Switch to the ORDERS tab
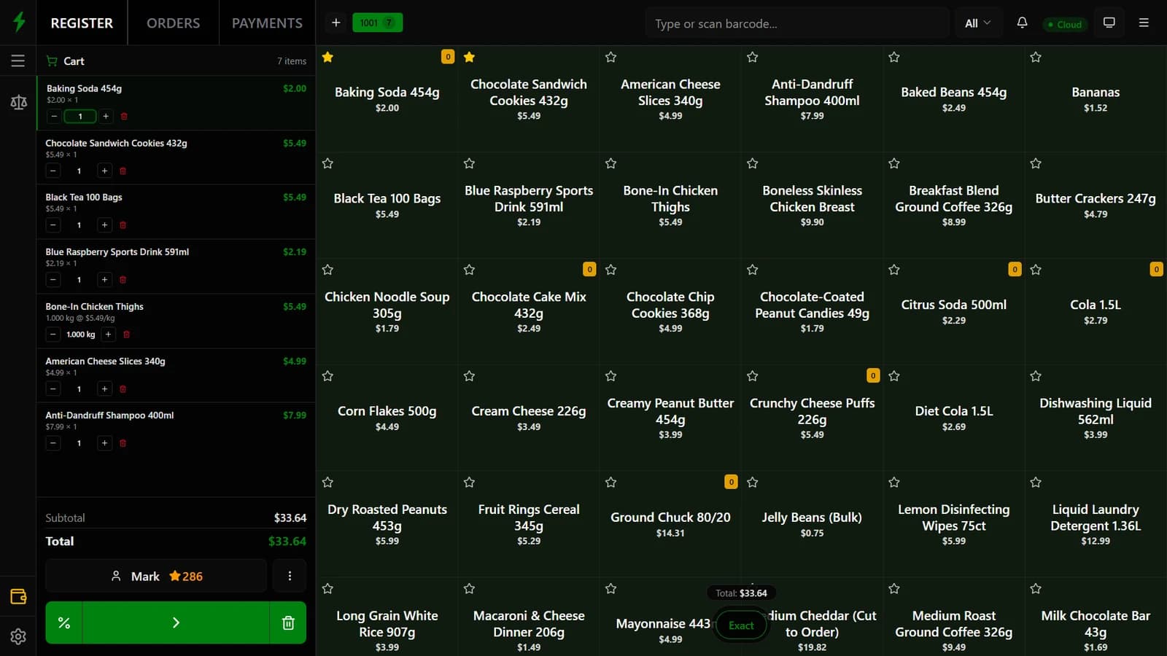1167x656 pixels. coord(173,23)
